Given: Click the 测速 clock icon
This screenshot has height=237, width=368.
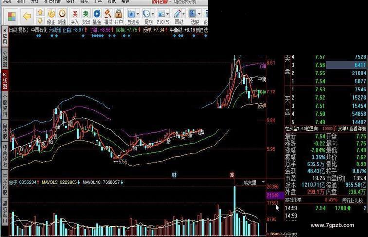Looking at the screenshot, I should point(62,14).
